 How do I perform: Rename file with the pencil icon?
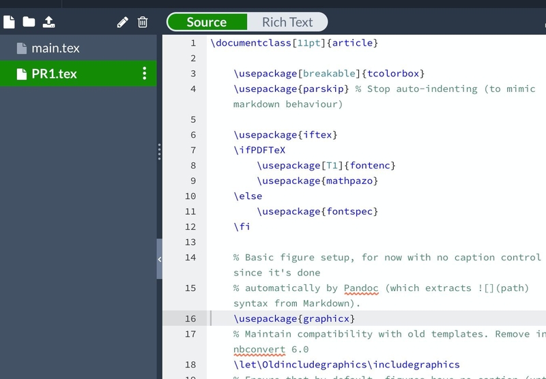pyautogui.click(x=122, y=22)
